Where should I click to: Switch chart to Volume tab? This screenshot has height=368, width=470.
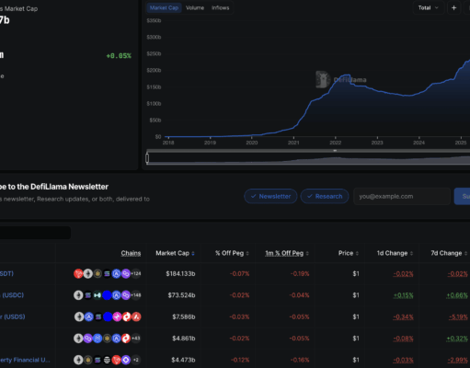[x=195, y=8]
